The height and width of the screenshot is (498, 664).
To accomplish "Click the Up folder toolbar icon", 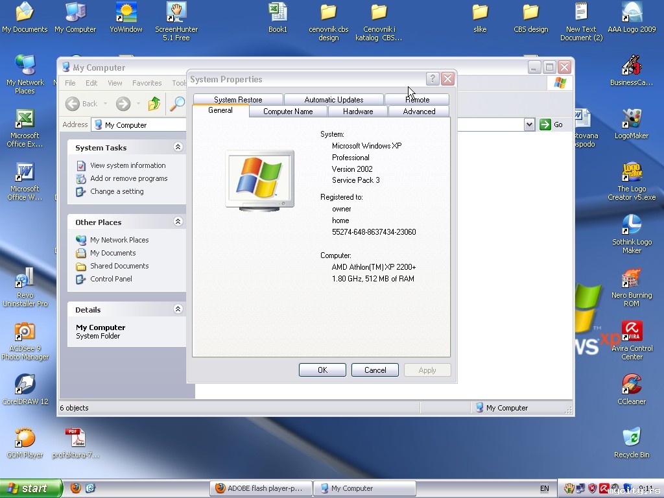I will click(x=154, y=104).
